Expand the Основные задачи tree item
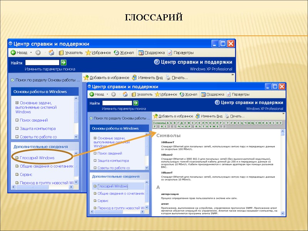This screenshot has height=231, width=308. [95, 138]
